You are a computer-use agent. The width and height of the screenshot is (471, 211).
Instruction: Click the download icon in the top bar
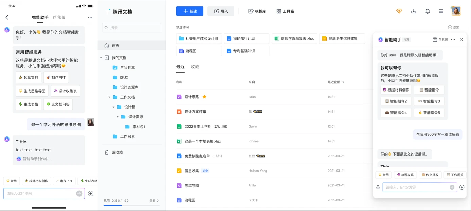click(x=414, y=11)
